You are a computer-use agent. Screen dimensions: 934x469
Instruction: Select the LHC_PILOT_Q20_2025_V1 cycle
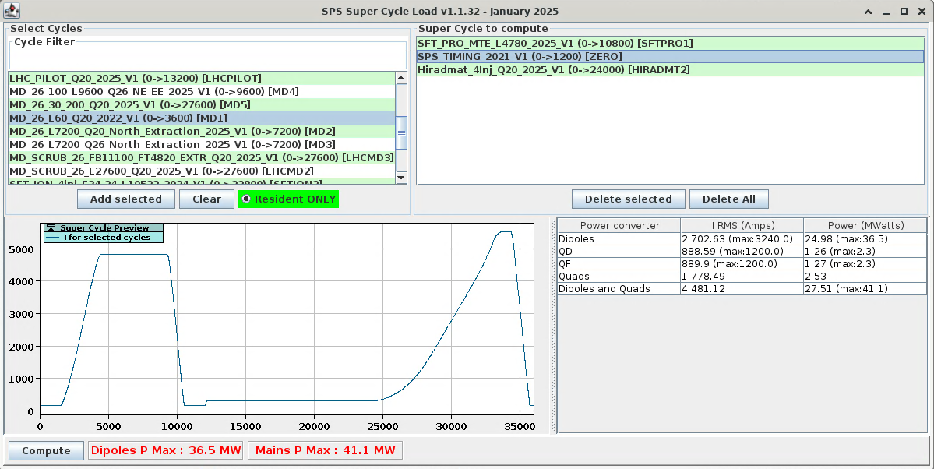(x=136, y=79)
